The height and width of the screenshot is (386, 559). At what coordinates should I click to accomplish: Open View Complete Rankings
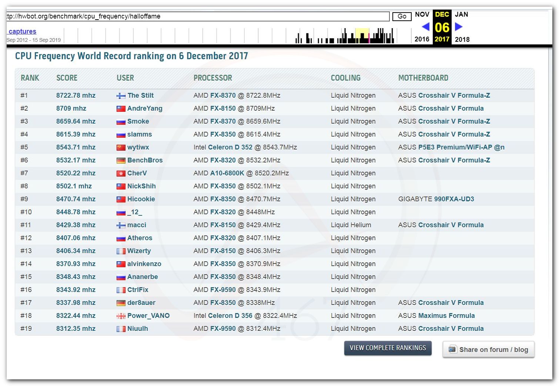388,348
